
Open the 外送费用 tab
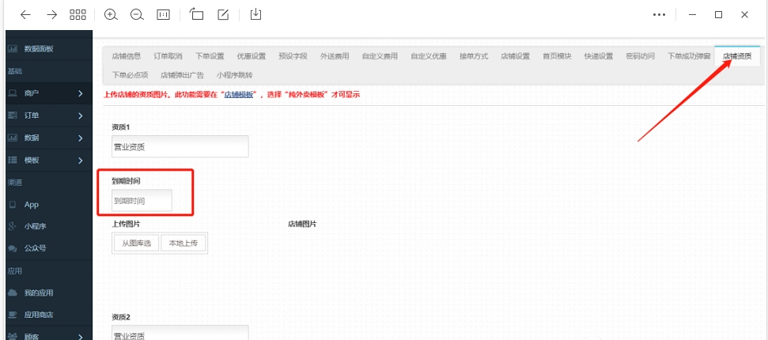pos(335,56)
